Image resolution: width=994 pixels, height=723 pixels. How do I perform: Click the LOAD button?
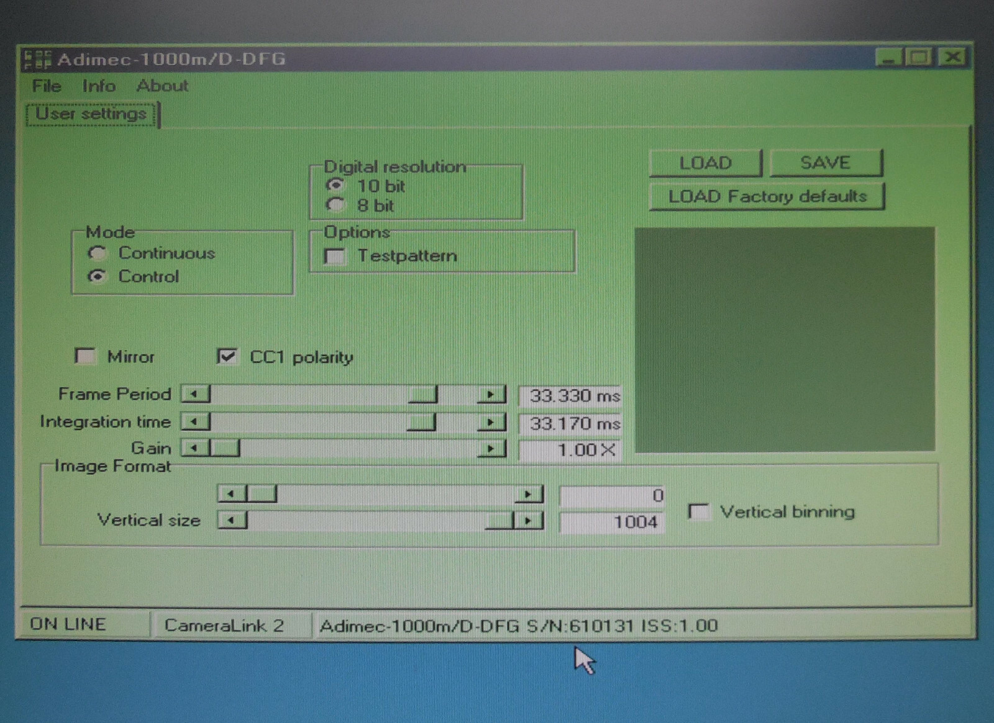[x=706, y=163]
